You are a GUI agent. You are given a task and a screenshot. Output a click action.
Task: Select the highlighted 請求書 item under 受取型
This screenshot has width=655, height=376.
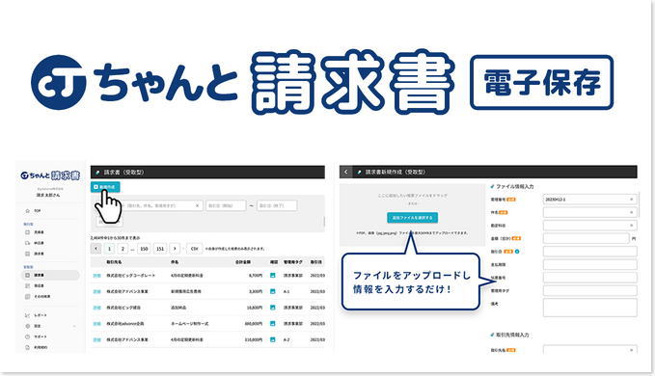pos(50,275)
